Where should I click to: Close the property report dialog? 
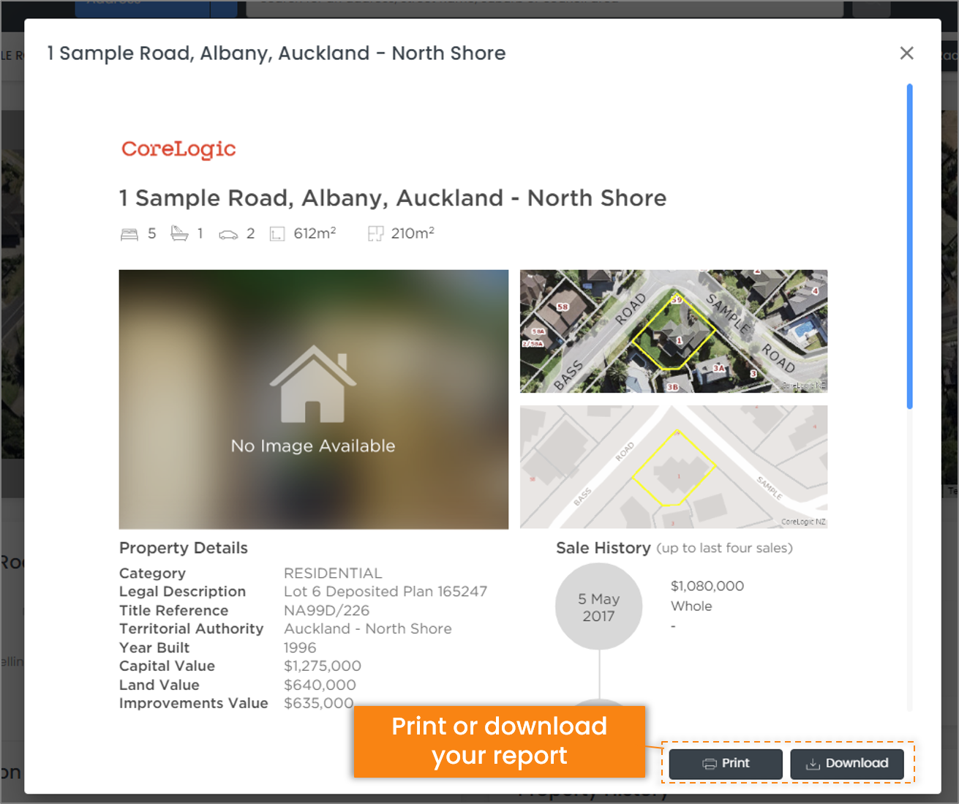pos(906,53)
